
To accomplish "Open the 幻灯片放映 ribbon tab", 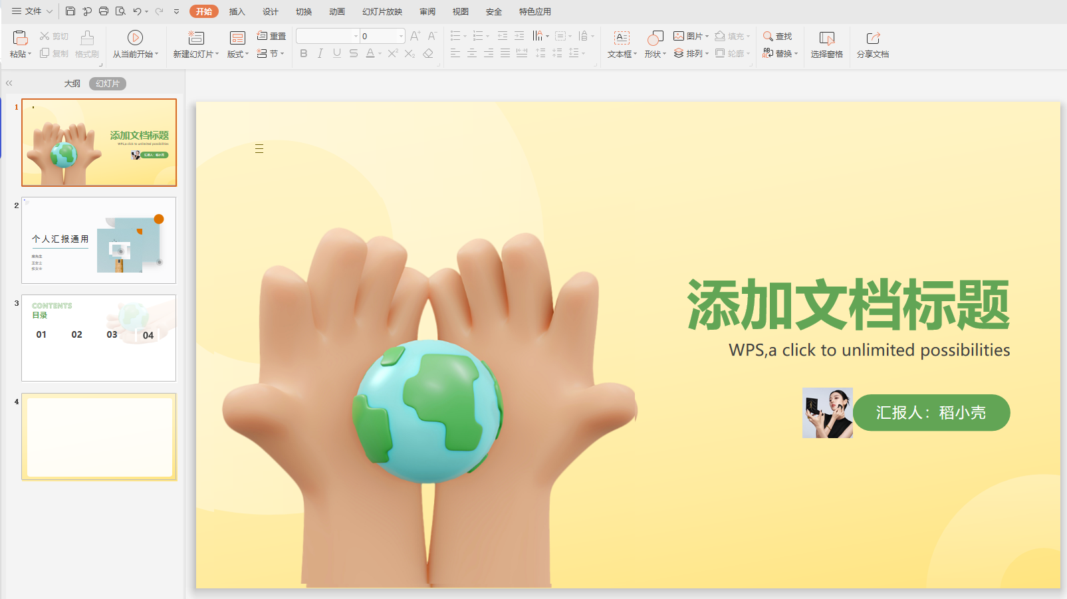I will tap(382, 11).
